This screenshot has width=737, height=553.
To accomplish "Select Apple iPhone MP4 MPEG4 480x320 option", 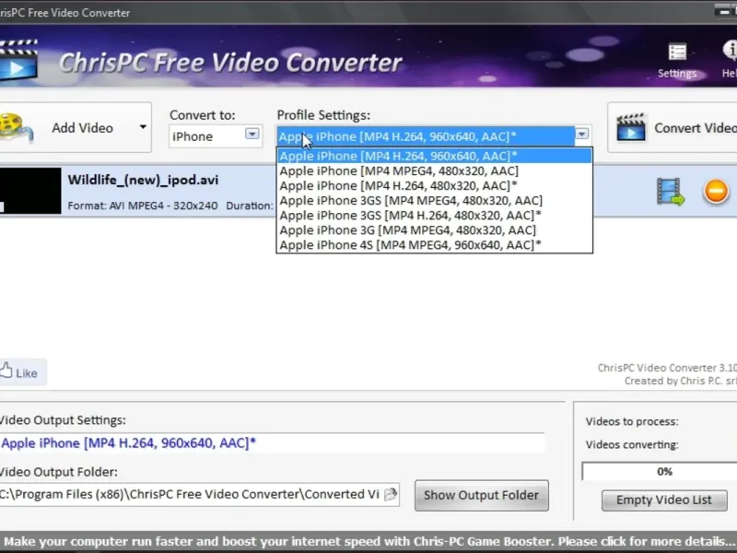I will click(434, 171).
